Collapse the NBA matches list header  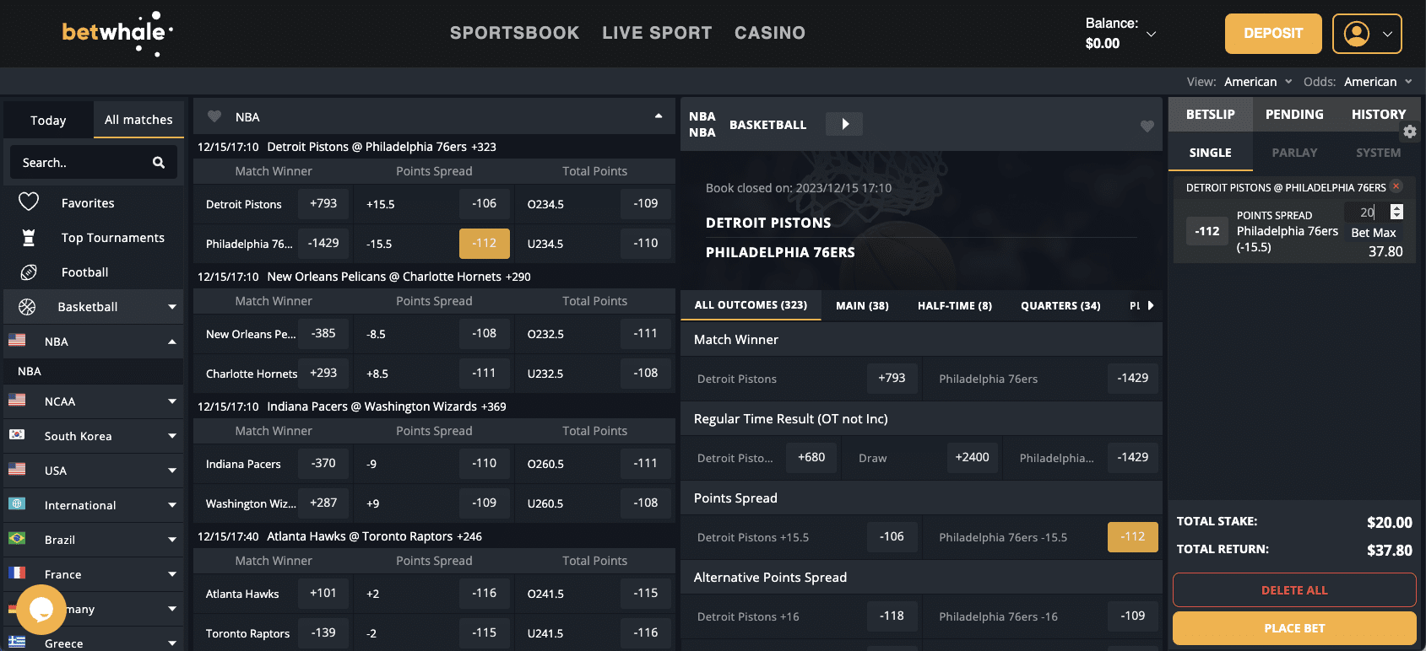pyautogui.click(x=659, y=116)
